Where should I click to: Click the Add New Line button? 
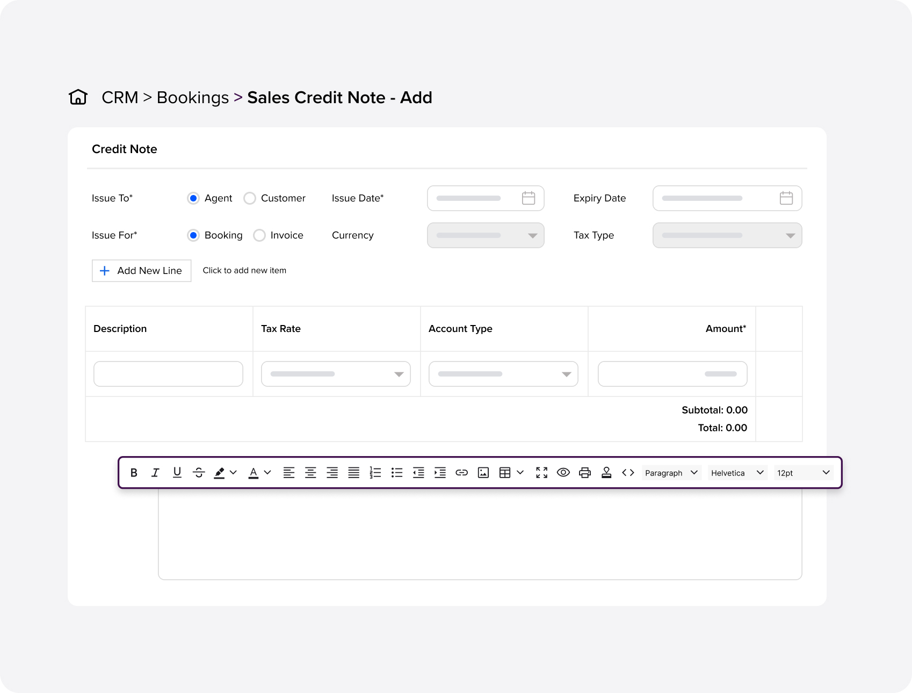coord(142,271)
